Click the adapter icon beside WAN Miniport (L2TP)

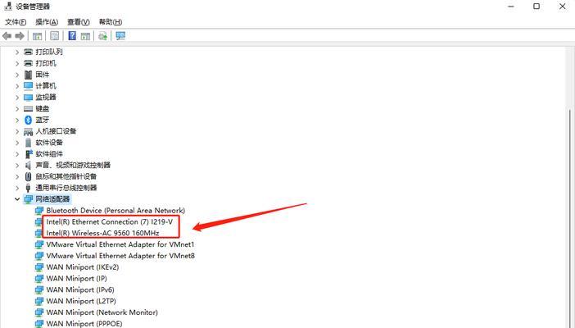(39, 301)
